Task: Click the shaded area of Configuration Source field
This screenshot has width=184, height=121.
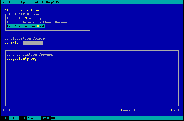Action: [31, 43]
